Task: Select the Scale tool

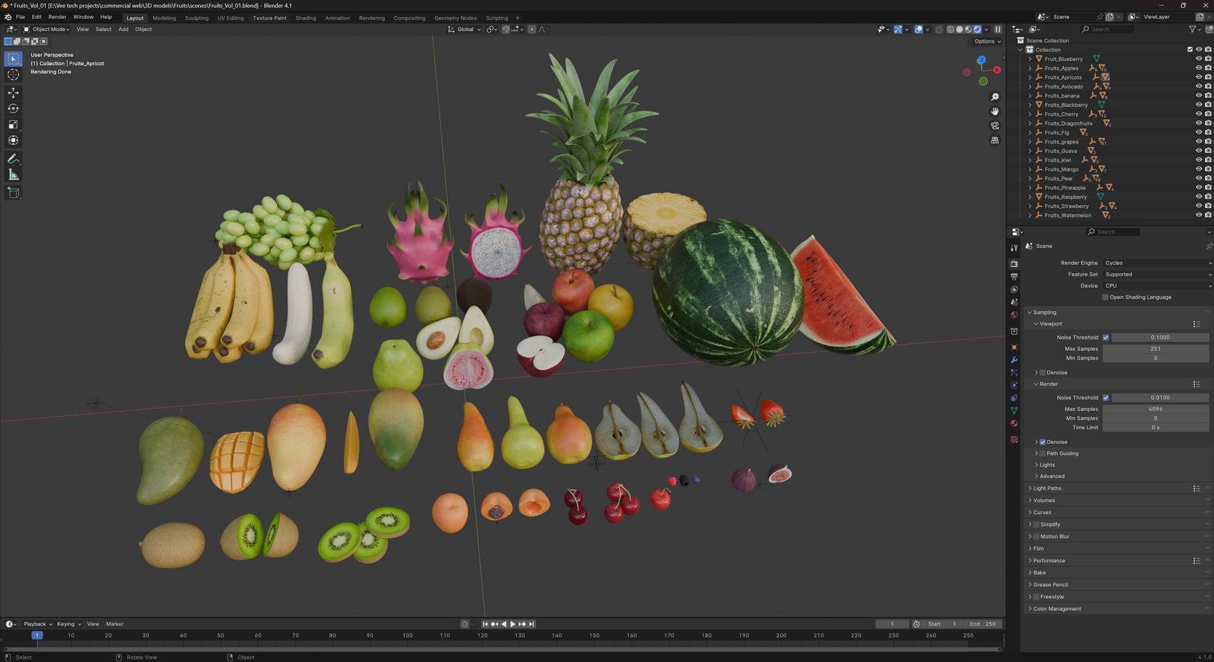Action: coord(13,125)
